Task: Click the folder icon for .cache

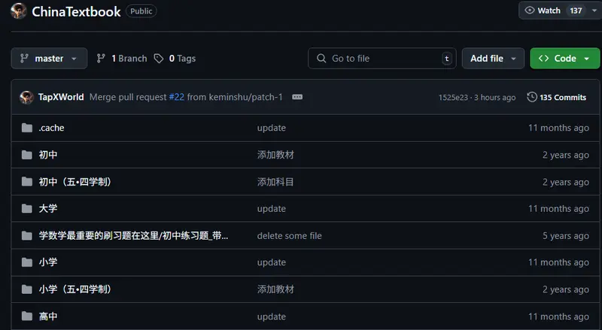Action: (x=27, y=128)
